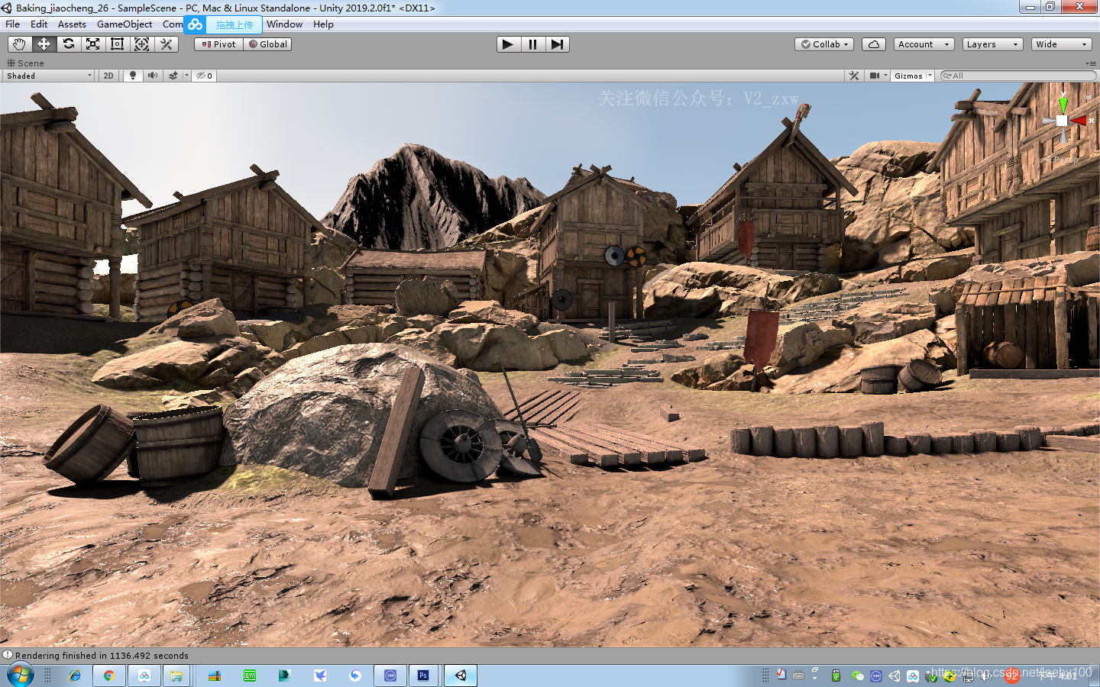Open the Wide layout dropdown
The width and height of the screenshot is (1100, 687).
click(x=1061, y=44)
